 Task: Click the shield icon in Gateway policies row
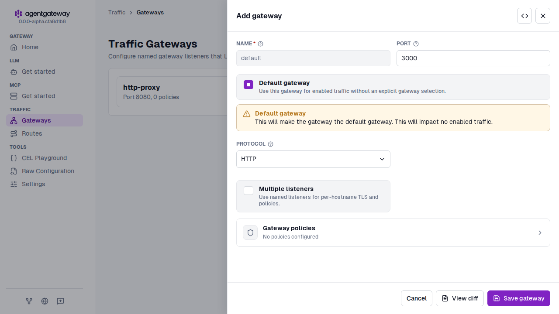pos(250,232)
